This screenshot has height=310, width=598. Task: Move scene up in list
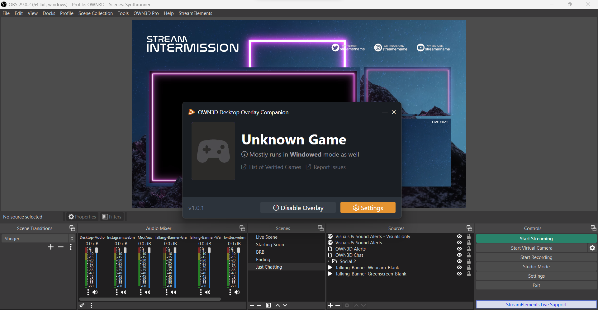(x=278, y=305)
